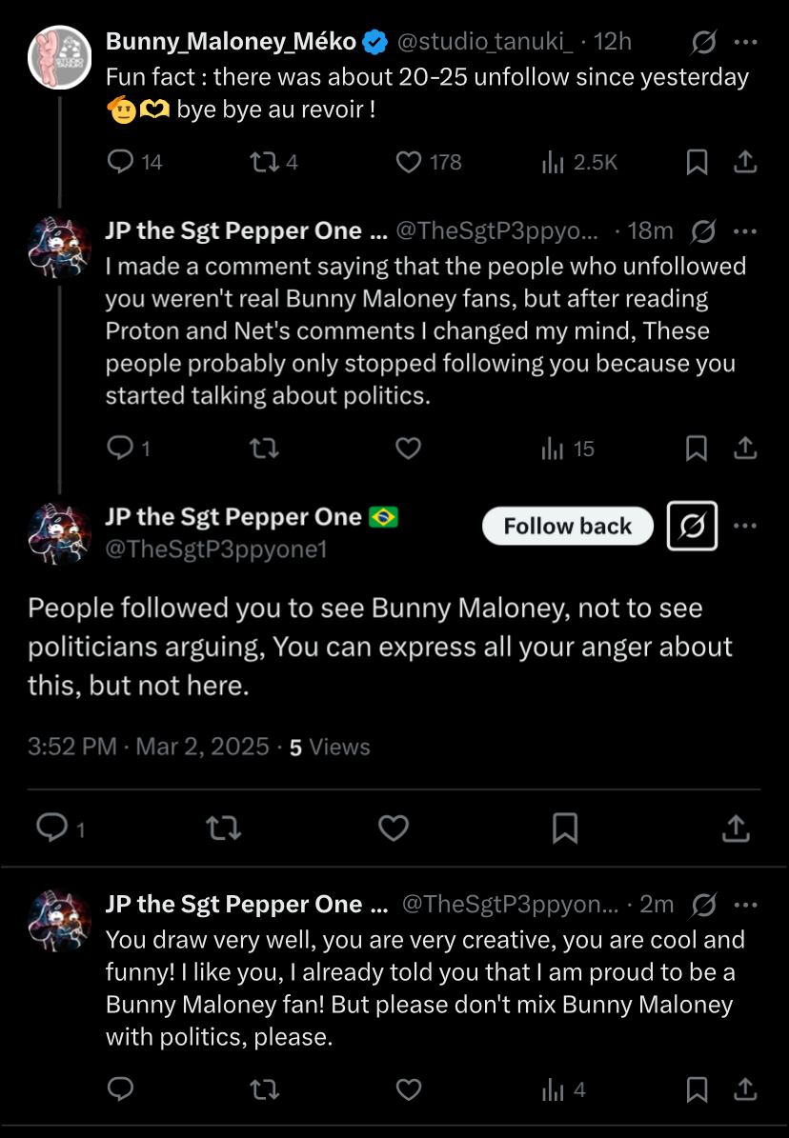Bookmark the main 3:52 PM post

pyautogui.click(x=565, y=829)
